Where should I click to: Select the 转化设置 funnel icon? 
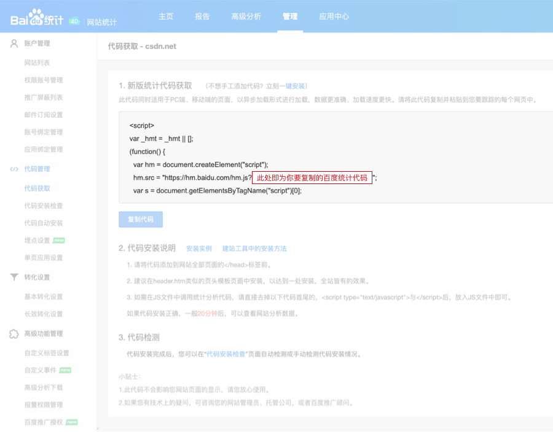point(14,277)
